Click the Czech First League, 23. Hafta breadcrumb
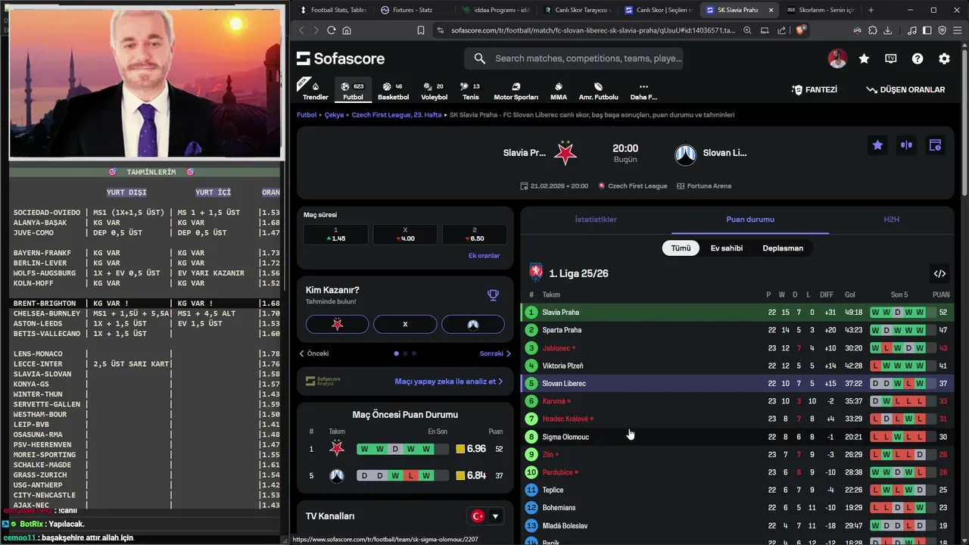969x545 pixels. (397, 115)
